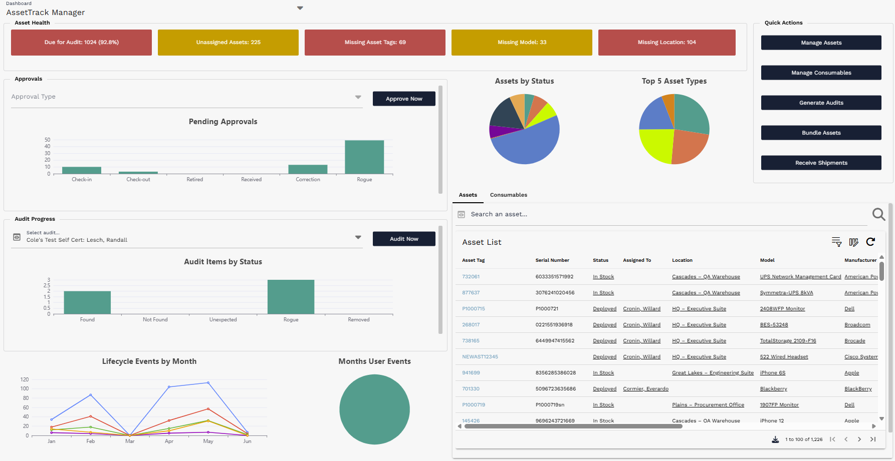Open Plains – Procurement Office location link

coord(708,405)
